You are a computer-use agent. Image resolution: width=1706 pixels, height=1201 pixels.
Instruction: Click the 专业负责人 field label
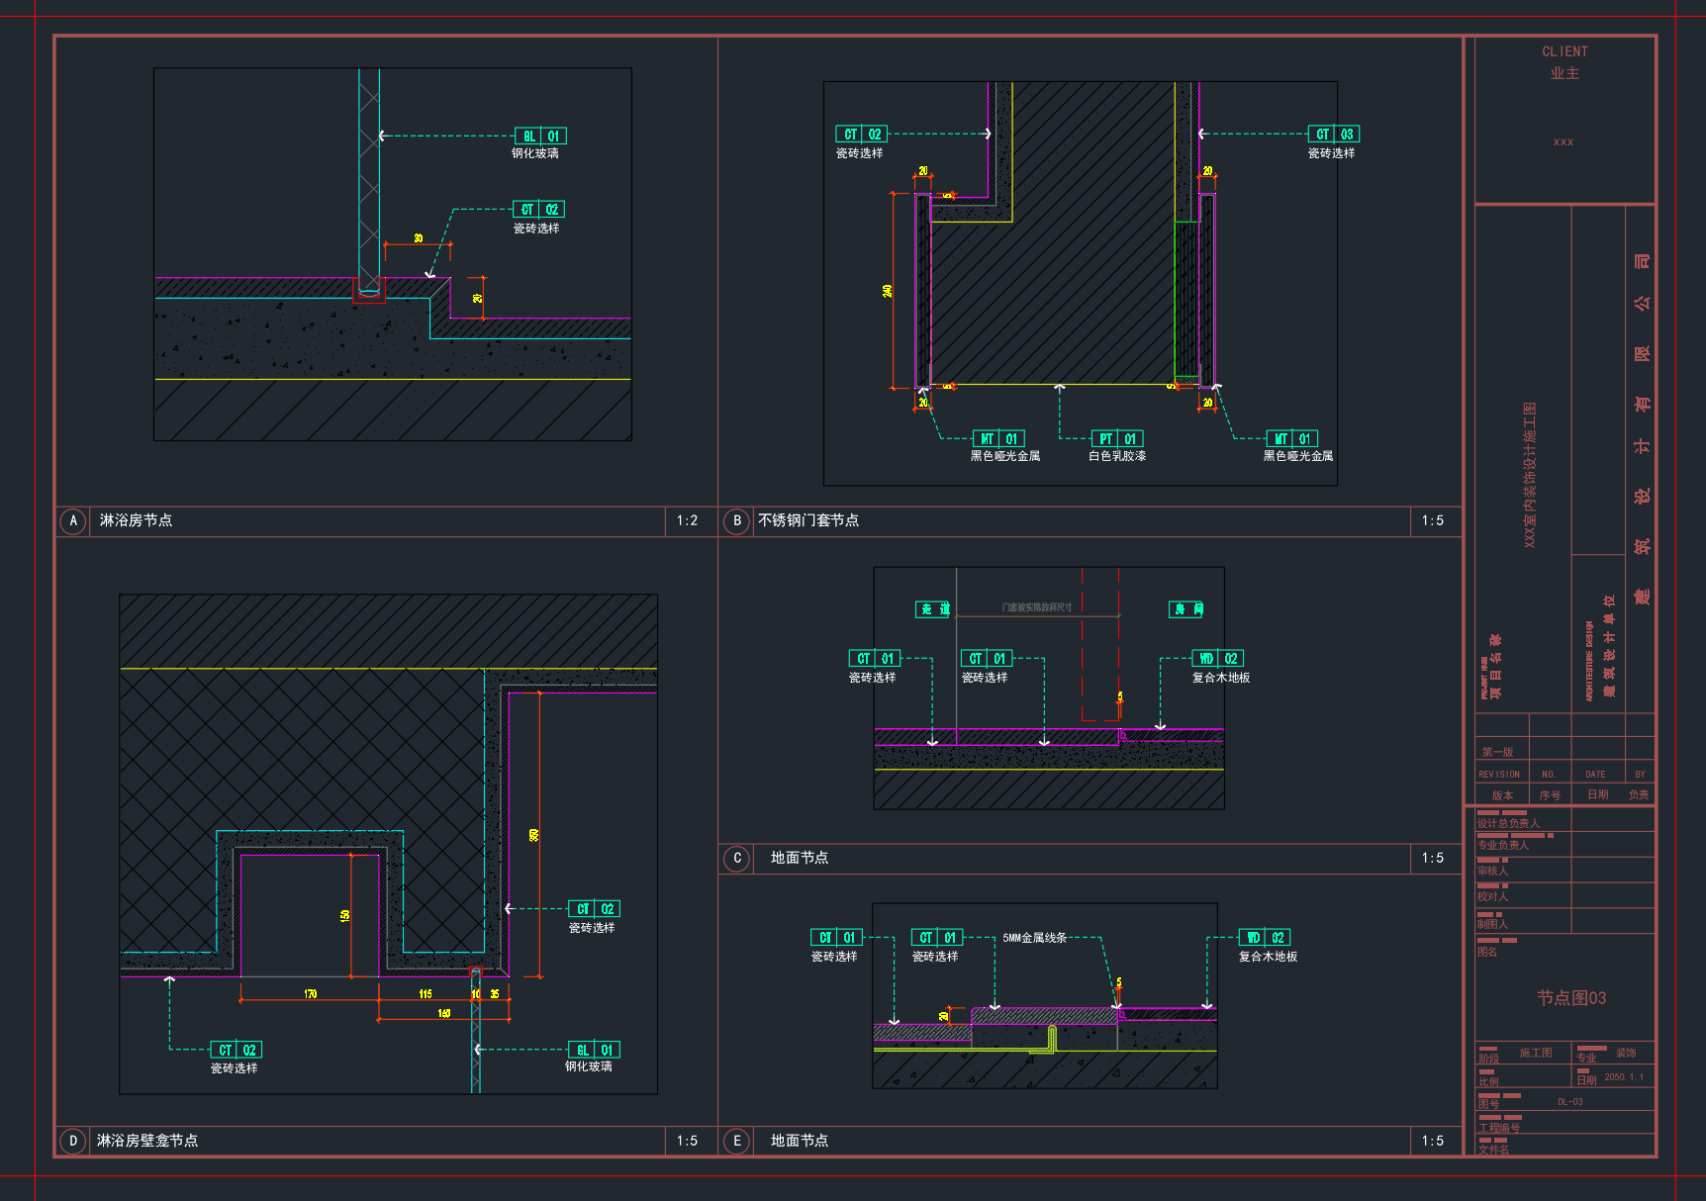[1503, 845]
